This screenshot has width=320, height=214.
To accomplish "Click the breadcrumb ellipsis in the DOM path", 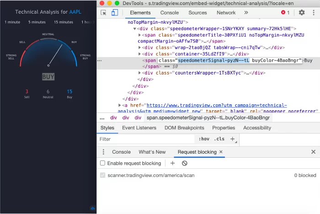I will coord(102,118).
